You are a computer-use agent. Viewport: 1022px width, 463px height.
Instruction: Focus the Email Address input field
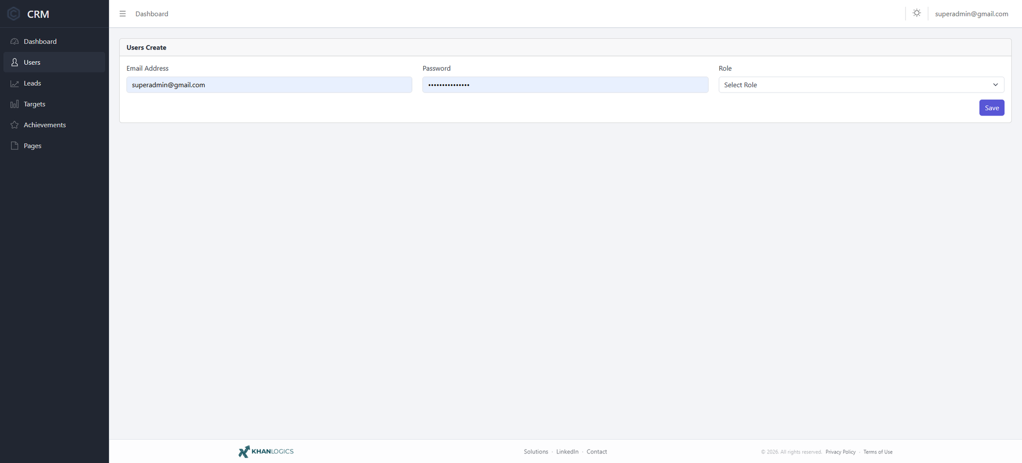[269, 85]
